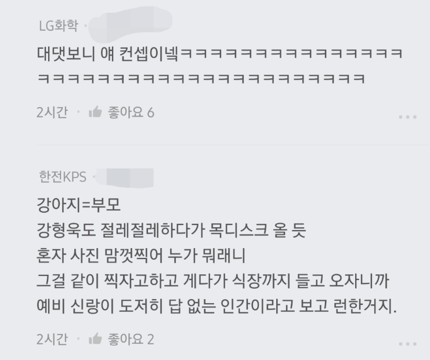Like the 한전KPS comment with thumbs-up icon
The image size is (430, 360).
pos(95,339)
